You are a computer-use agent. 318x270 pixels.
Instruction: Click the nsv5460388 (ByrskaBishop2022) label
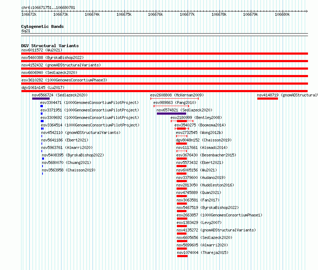click(x=53, y=57)
